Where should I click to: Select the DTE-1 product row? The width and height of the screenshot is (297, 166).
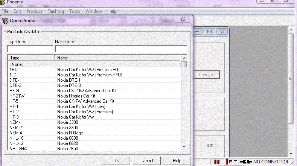coord(94,80)
